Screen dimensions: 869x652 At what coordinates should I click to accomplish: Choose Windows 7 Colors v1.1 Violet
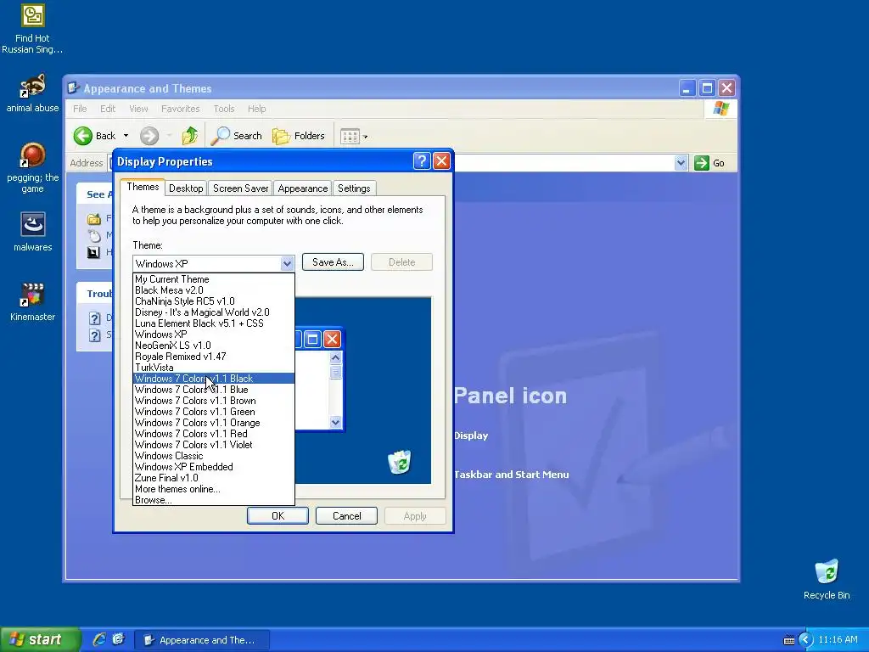(214, 445)
